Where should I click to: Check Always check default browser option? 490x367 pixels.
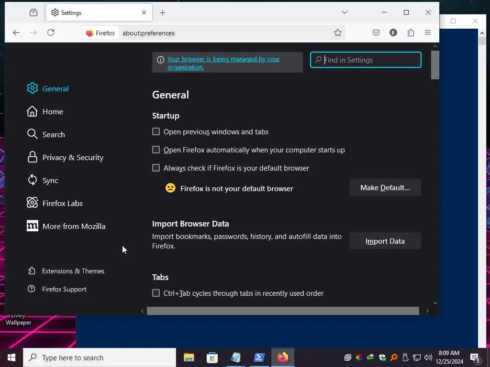[156, 168]
